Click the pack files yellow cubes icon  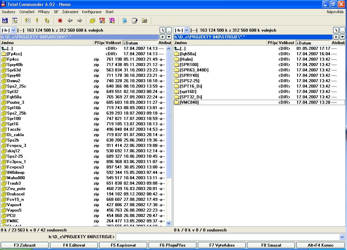92,21
